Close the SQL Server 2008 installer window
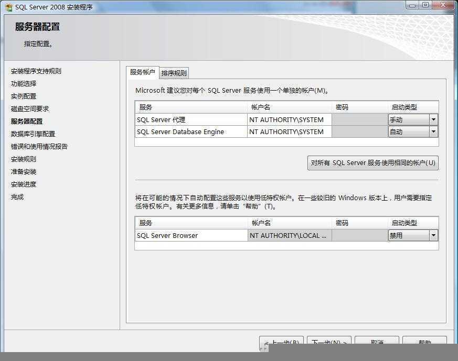Viewport: 458px width, 361px height. (443, 5)
